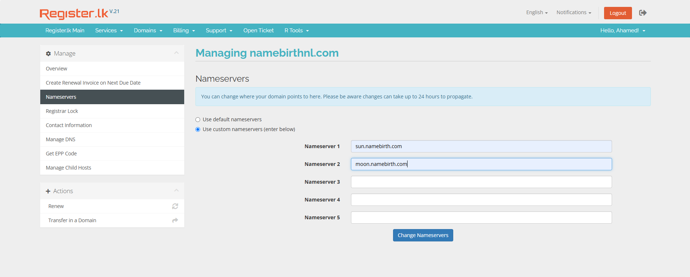690x277 pixels.
Task: Click the Nameservers section heading
Action: point(222,79)
